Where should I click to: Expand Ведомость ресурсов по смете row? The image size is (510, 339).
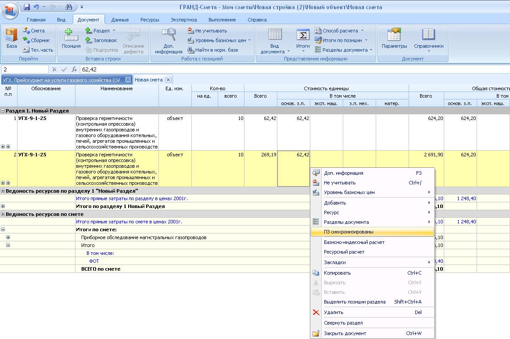[3, 214]
